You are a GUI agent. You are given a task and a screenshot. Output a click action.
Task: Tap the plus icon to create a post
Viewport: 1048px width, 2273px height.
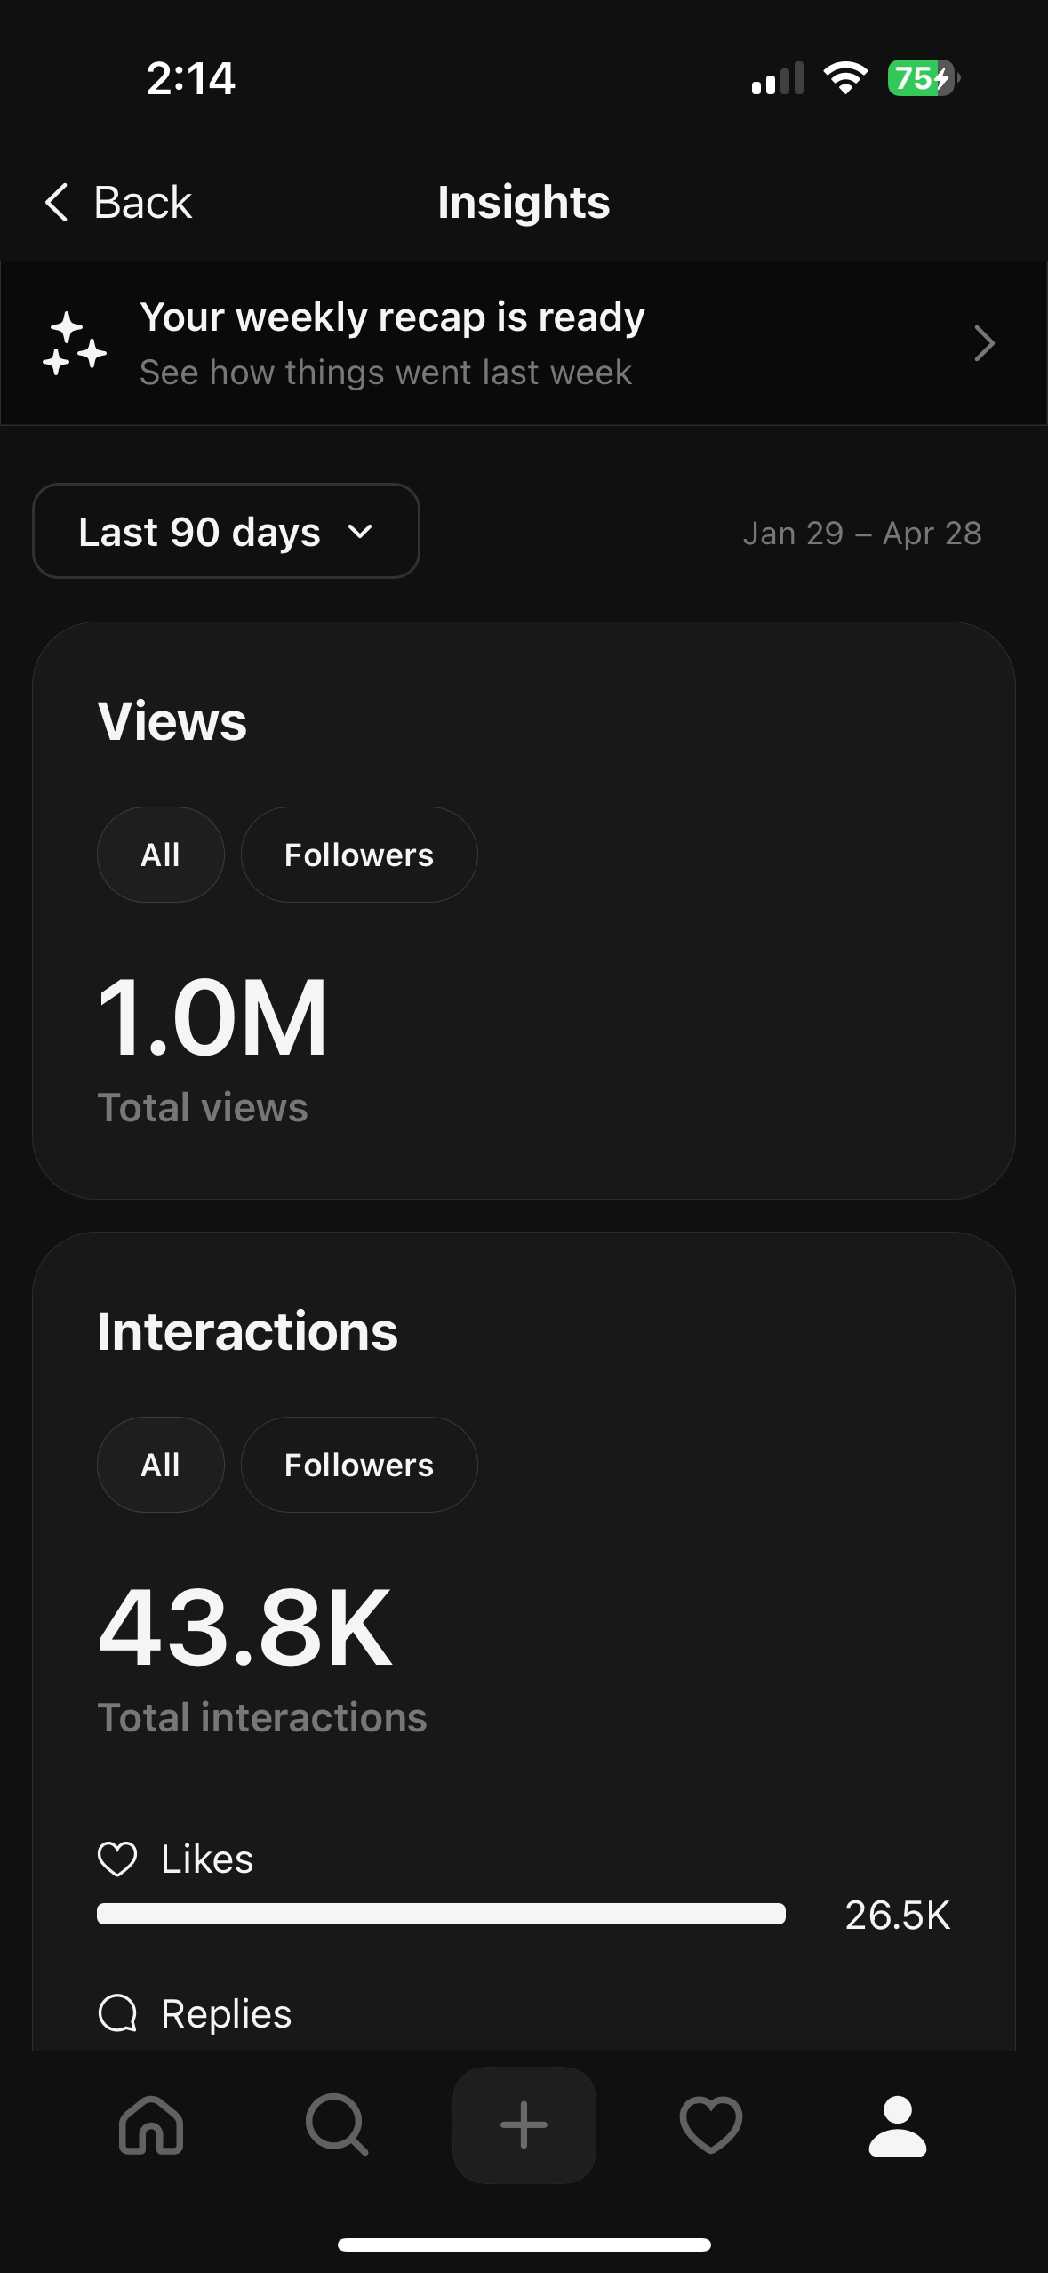coord(524,2124)
